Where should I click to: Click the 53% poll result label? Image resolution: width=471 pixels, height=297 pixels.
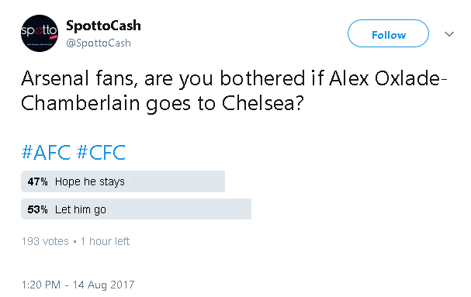(37, 209)
